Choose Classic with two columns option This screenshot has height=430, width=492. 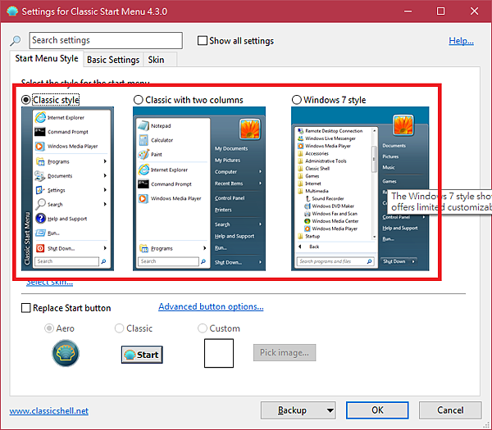(138, 100)
